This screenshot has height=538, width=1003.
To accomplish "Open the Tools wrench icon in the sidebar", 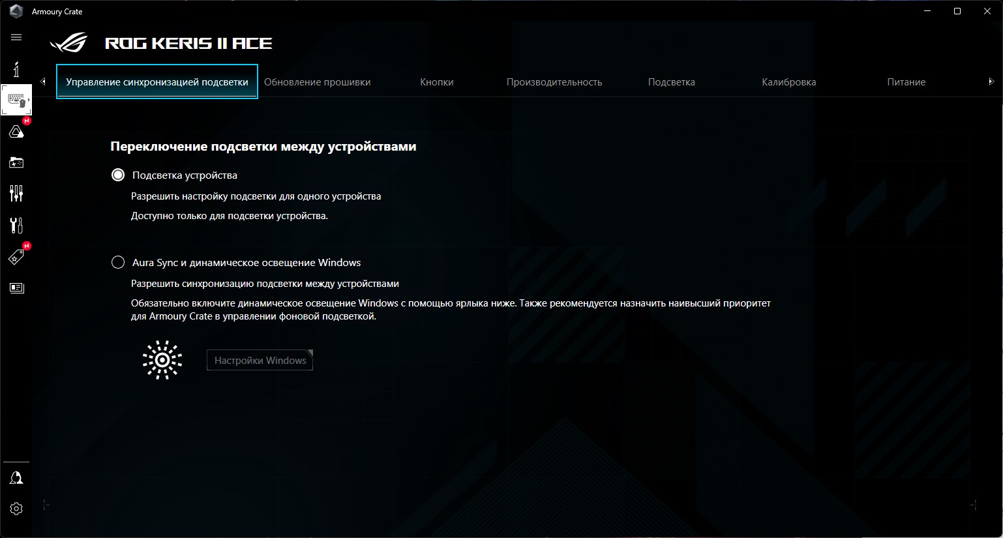I will 16,225.
